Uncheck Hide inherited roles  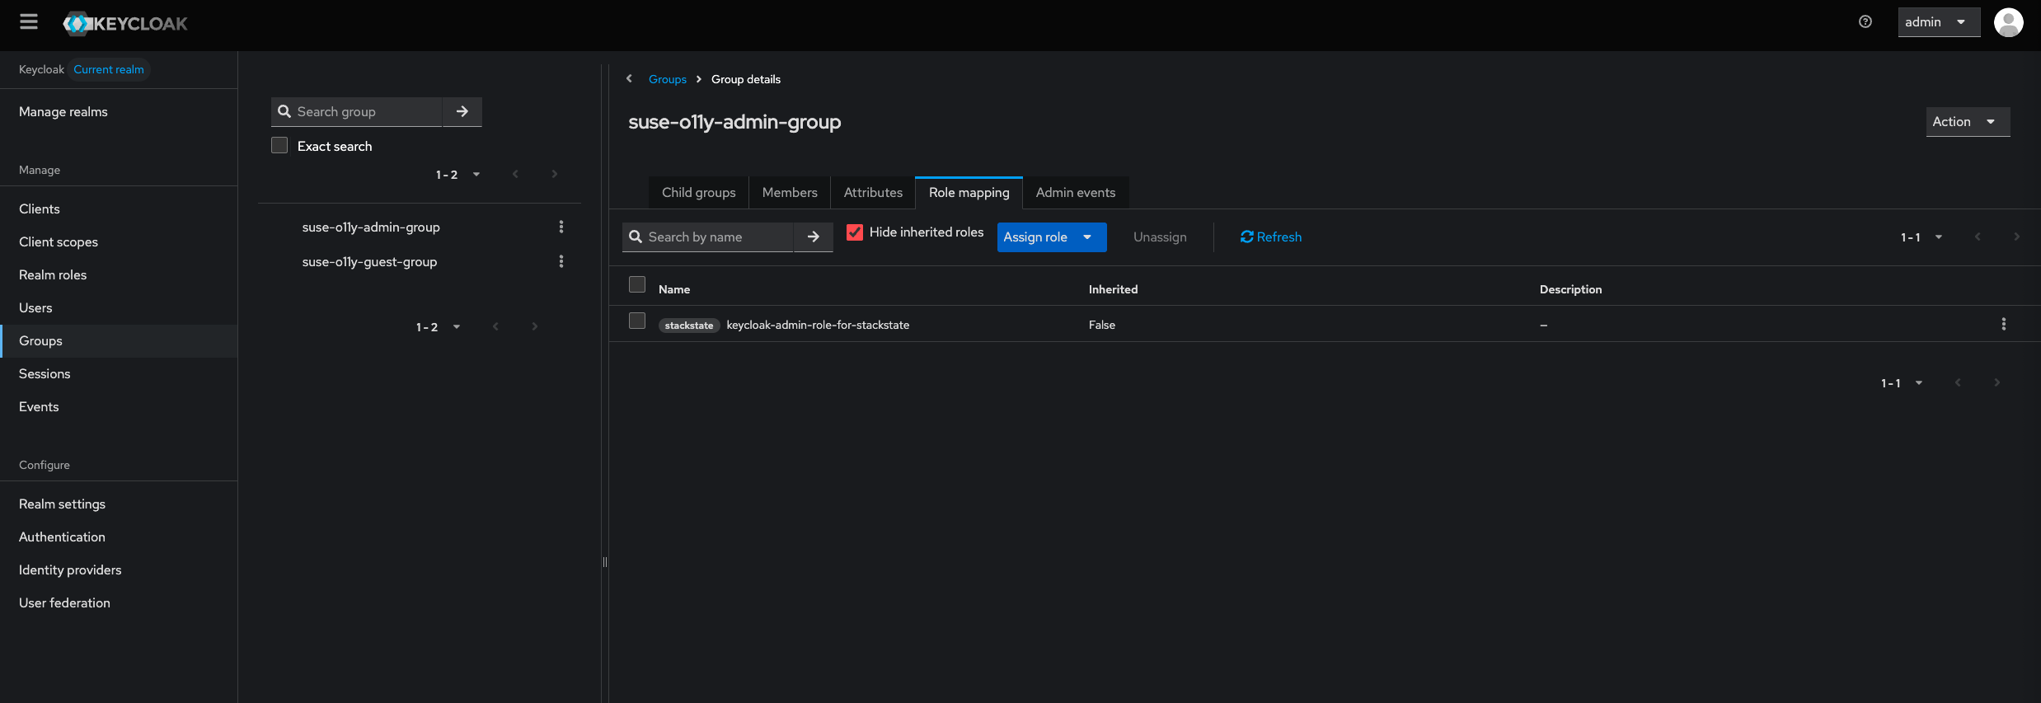[x=855, y=232]
